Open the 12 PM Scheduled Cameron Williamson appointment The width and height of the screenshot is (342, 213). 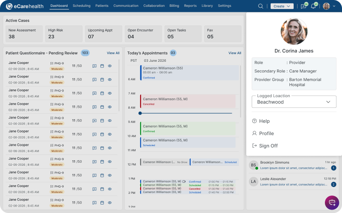pos(214,162)
